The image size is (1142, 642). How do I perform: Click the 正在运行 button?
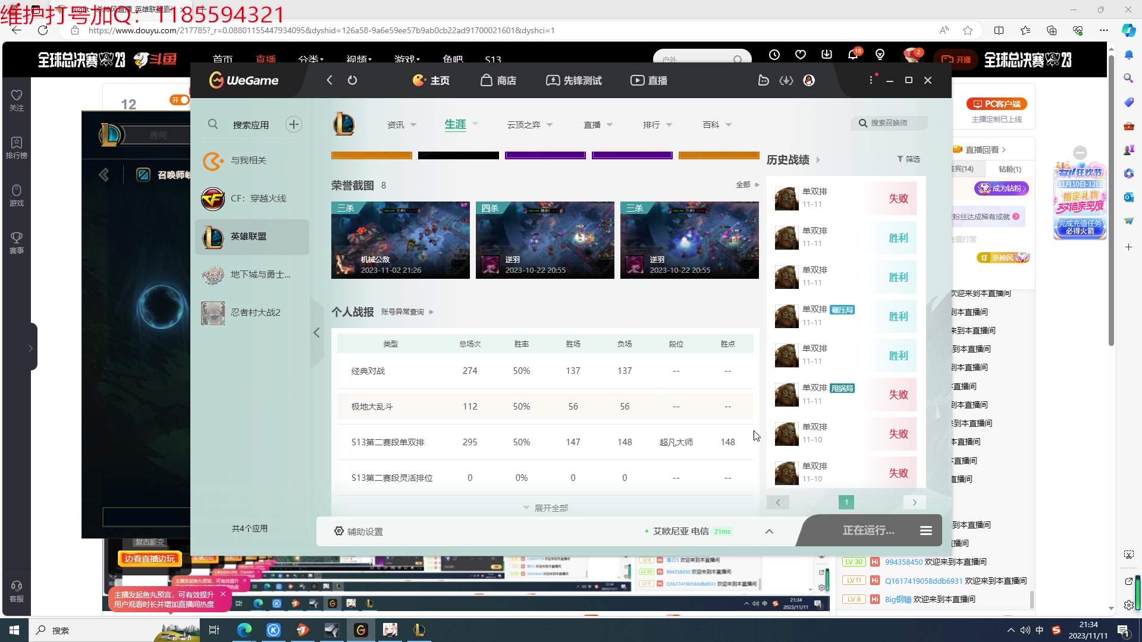pos(867,530)
